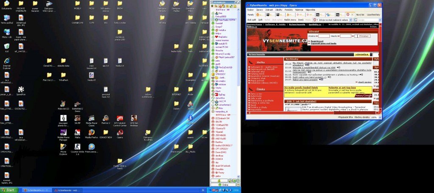Open the rocnikova praca 1200 folder
Screen dimensions: 434x193
120,35
